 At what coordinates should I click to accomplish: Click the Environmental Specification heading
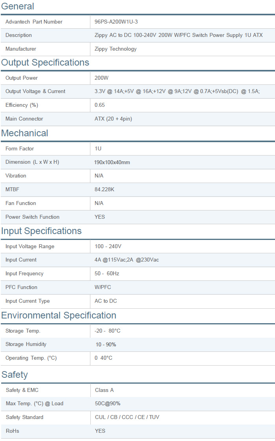(x=59, y=316)
